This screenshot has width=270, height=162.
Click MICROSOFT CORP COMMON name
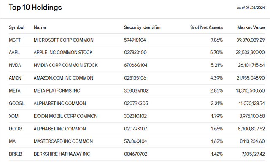click(x=64, y=40)
